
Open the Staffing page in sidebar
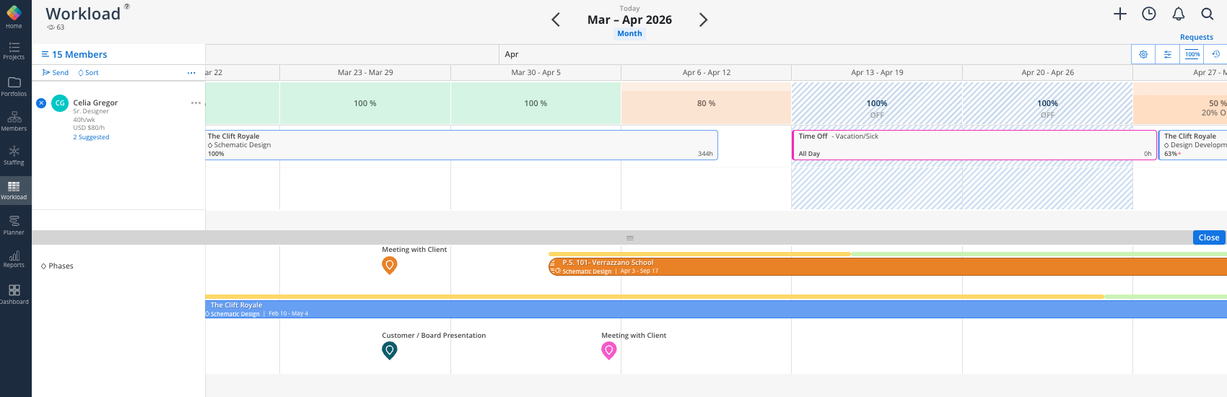[x=14, y=154]
